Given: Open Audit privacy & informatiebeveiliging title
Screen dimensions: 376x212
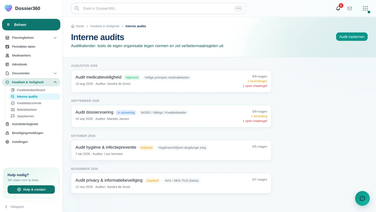Looking at the screenshot, I should (x=109, y=180).
